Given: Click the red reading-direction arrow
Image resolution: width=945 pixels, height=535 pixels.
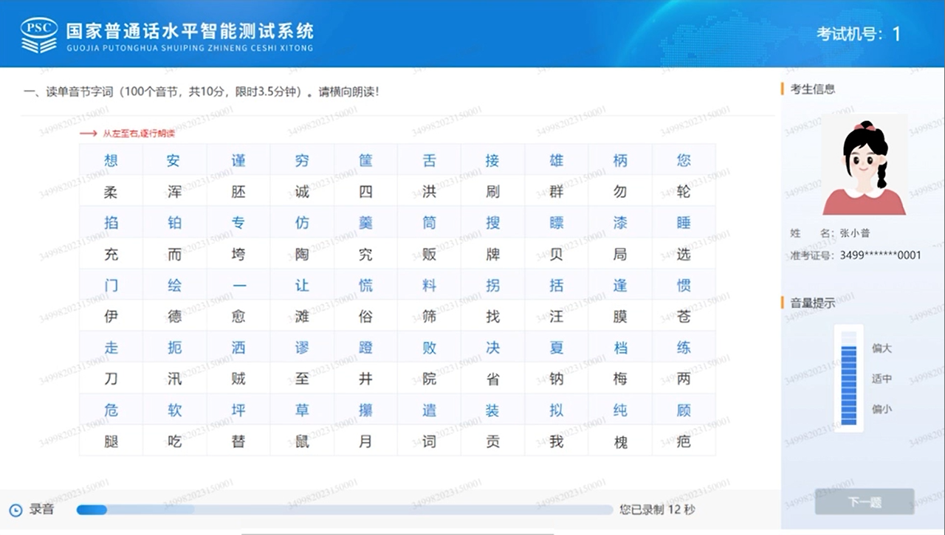Looking at the screenshot, I should click(x=89, y=134).
